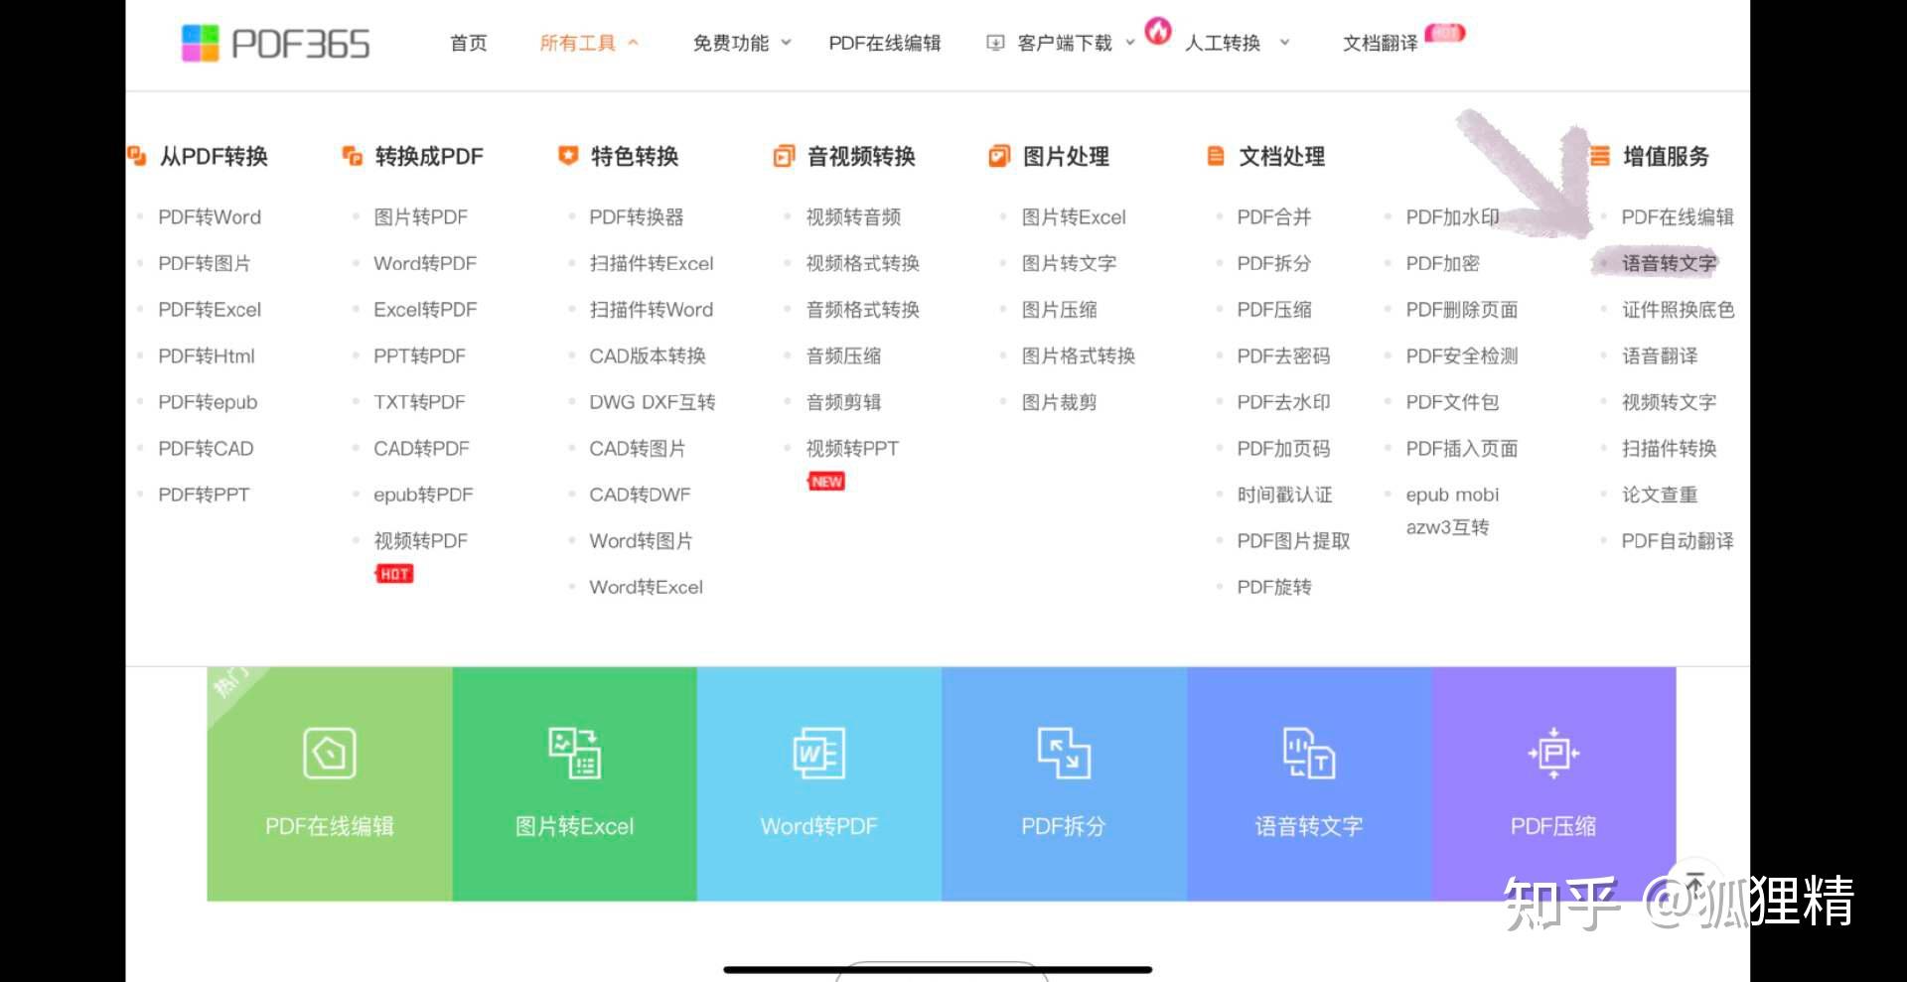Open the 所有工具 menu
Screen dimensions: 1907x982
[578, 43]
